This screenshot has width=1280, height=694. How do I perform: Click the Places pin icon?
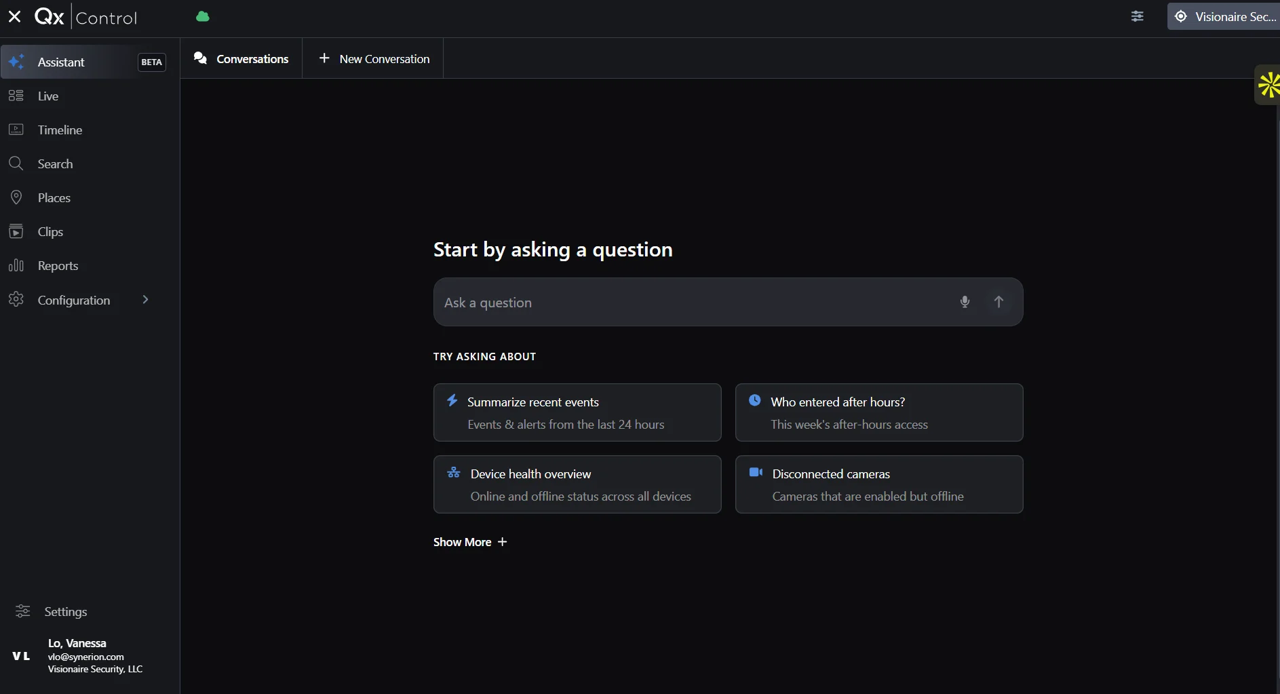16,197
